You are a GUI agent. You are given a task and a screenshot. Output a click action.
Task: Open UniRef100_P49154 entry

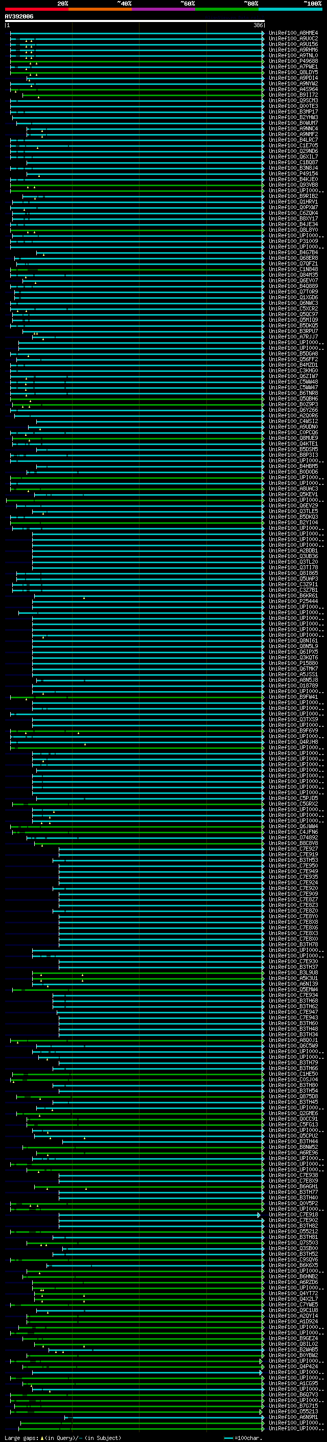click(x=293, y=173)
